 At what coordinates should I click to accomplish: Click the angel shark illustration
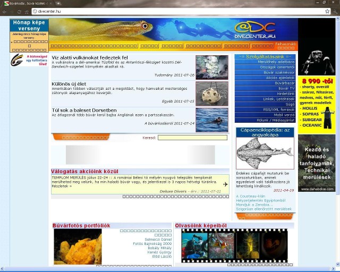pyautogui.click(x=265, y=153)
